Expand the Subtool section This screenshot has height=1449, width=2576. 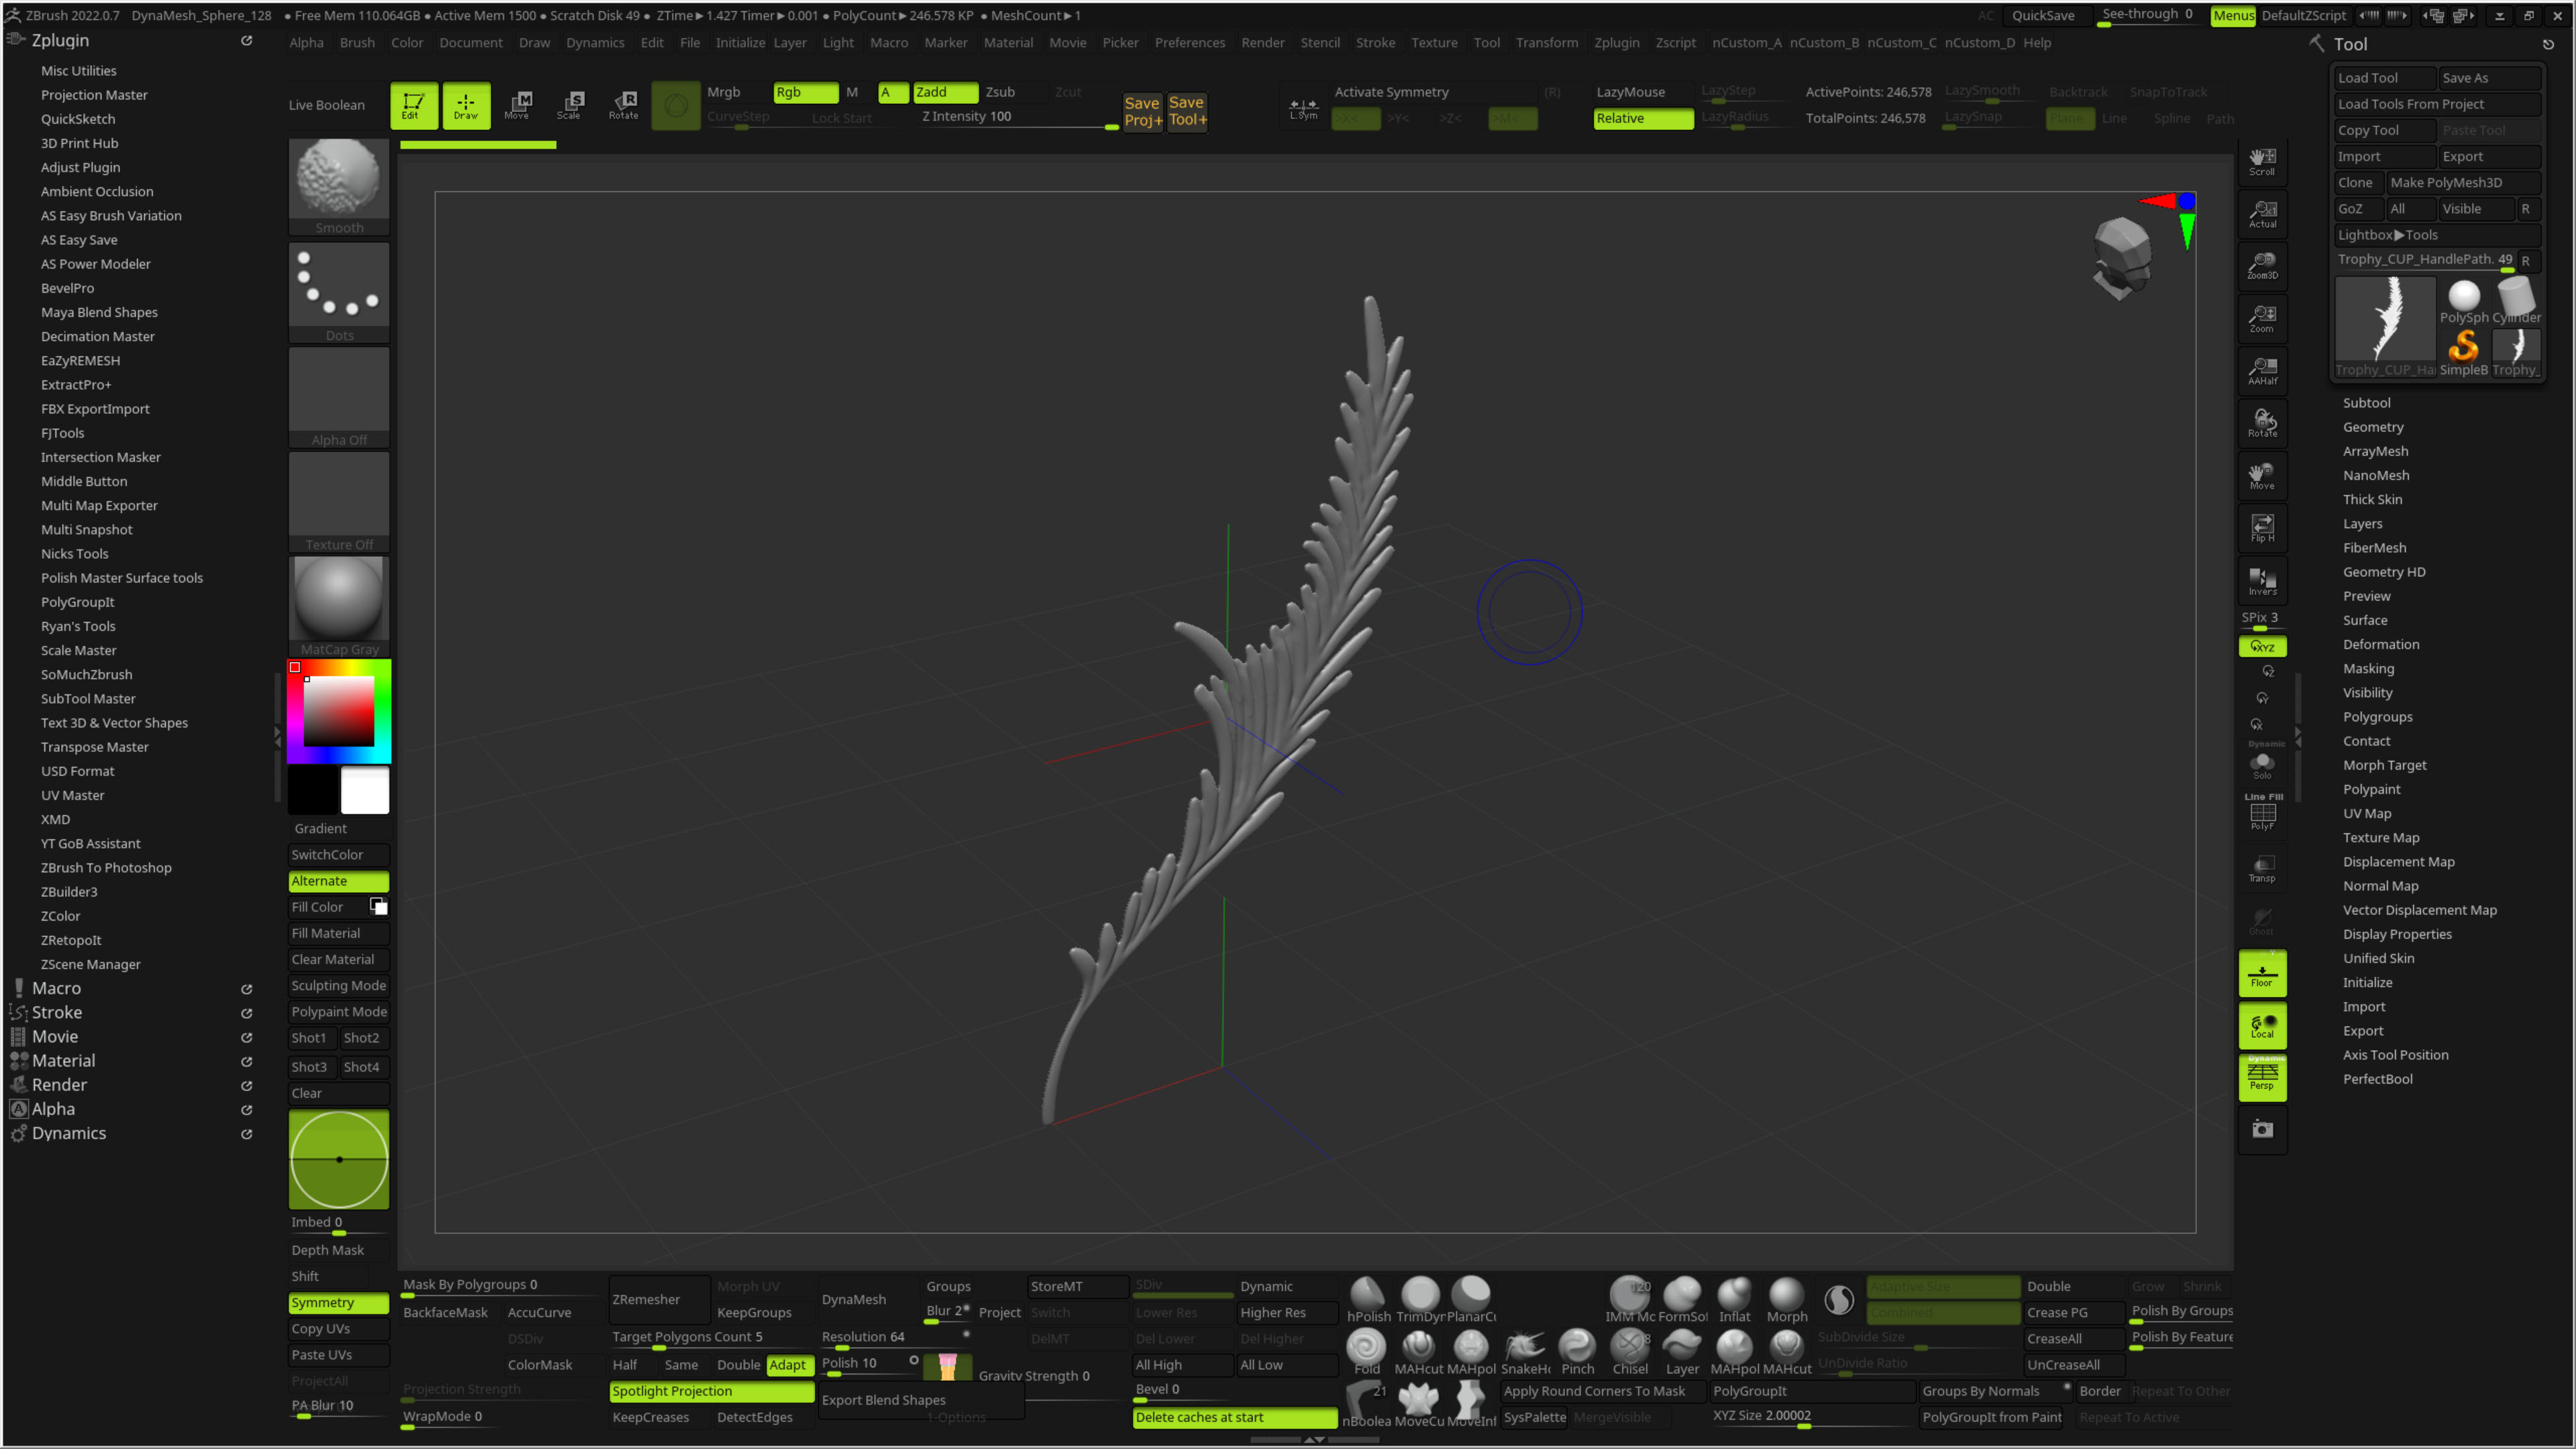pos(2366,402)
